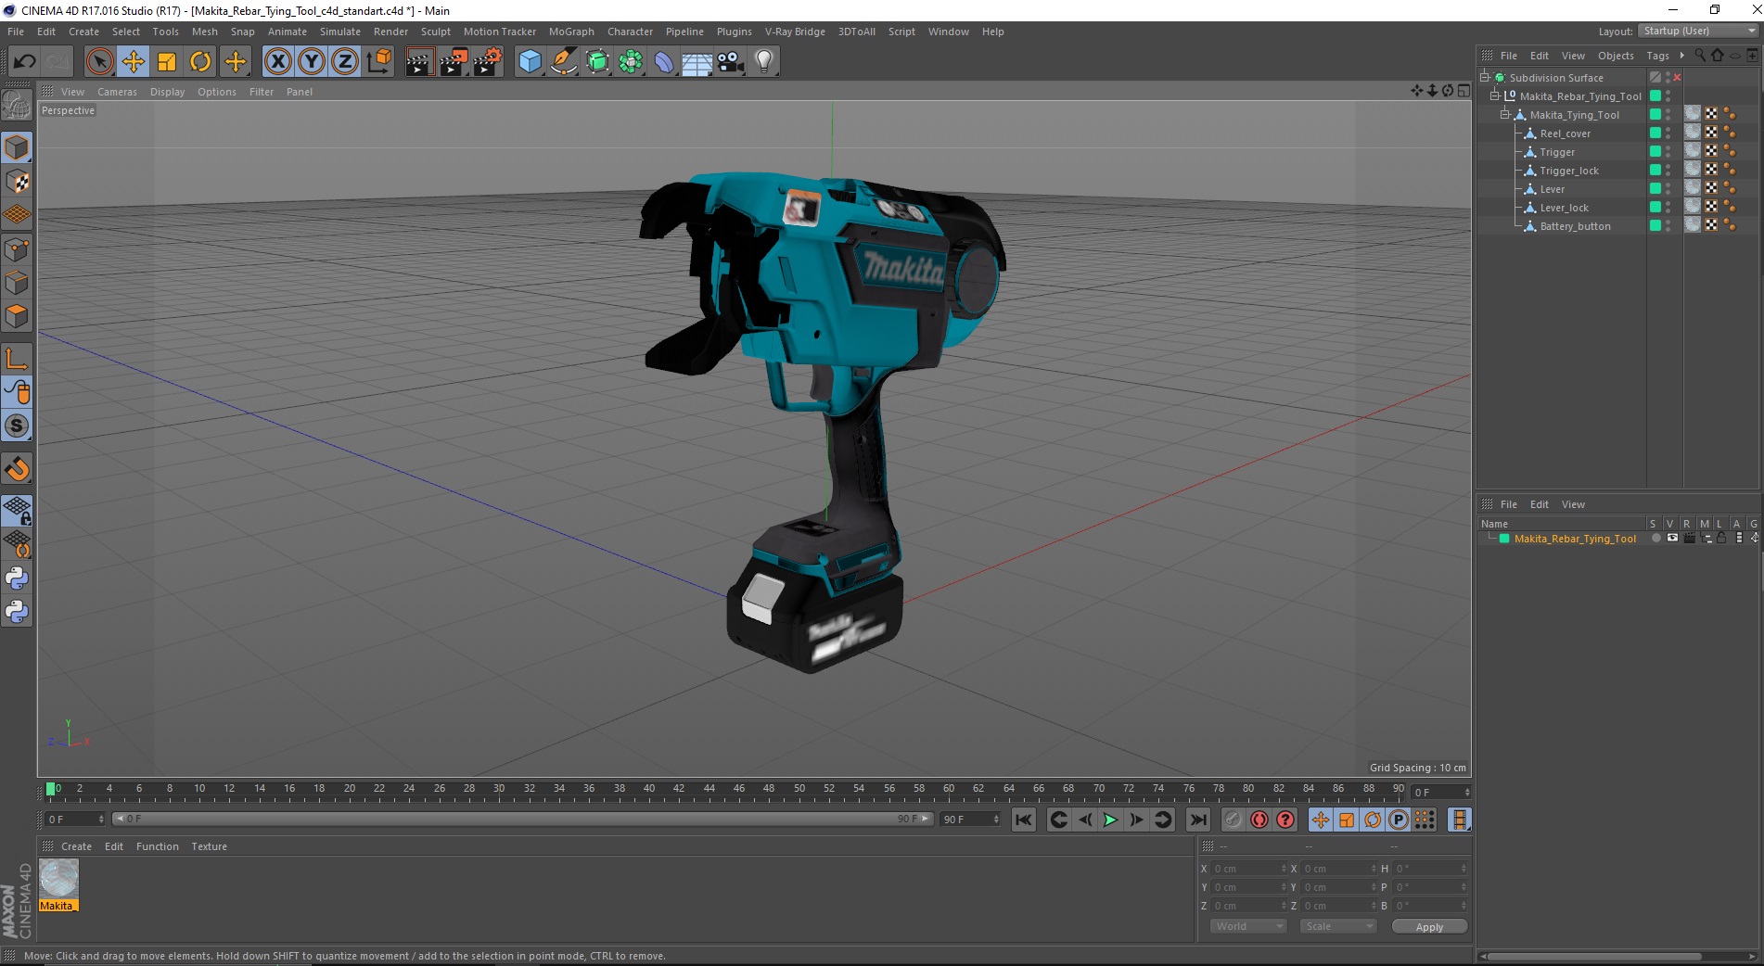Jump to the end of animation

[1198, 820]
